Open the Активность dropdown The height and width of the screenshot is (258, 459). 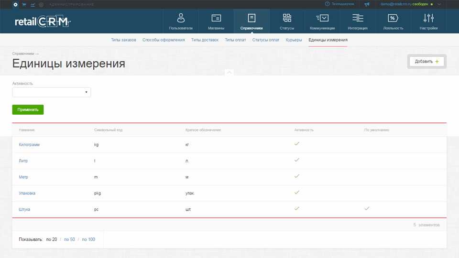coord(52,92)
